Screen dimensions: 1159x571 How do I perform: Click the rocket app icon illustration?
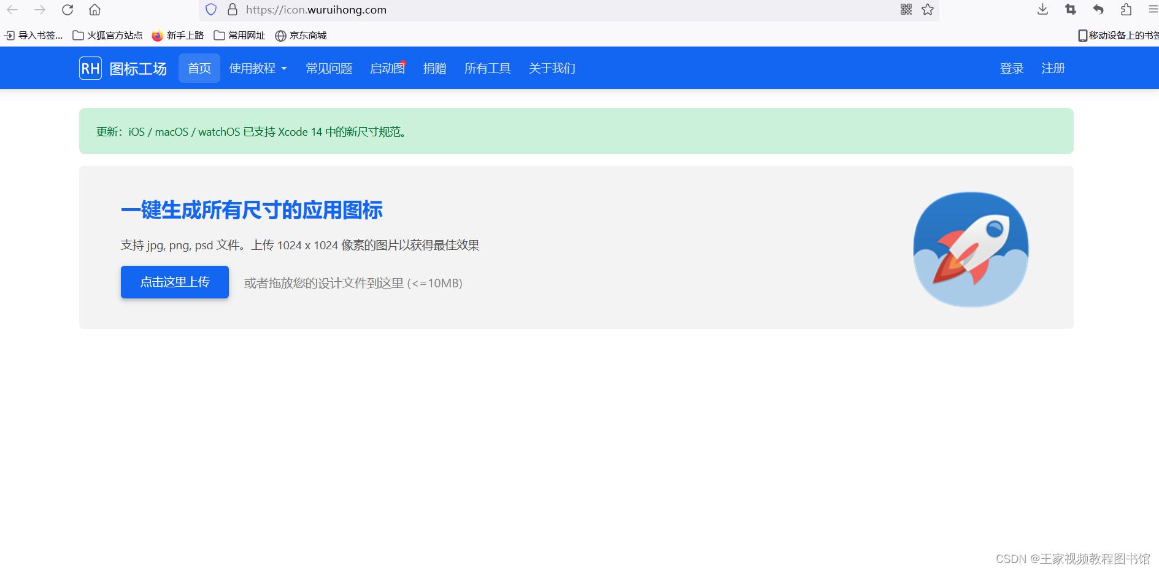tap(971, 248)
